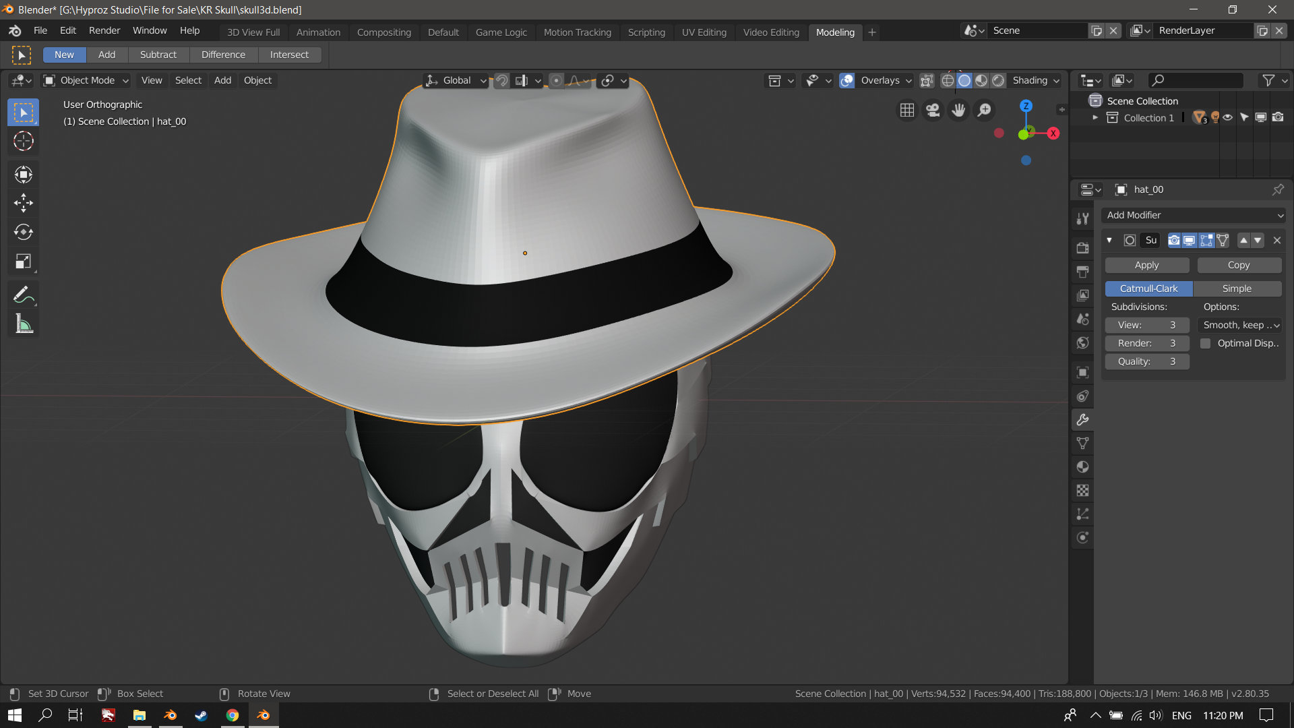The image size is (1294, 728).
Task: Open the Add Modifier dropdown
Action: click(1193, 215)
